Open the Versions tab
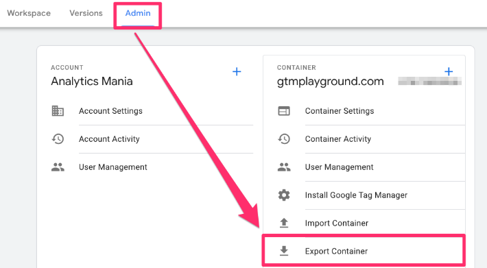The image size is (487, 268). [x=86, y=13]
